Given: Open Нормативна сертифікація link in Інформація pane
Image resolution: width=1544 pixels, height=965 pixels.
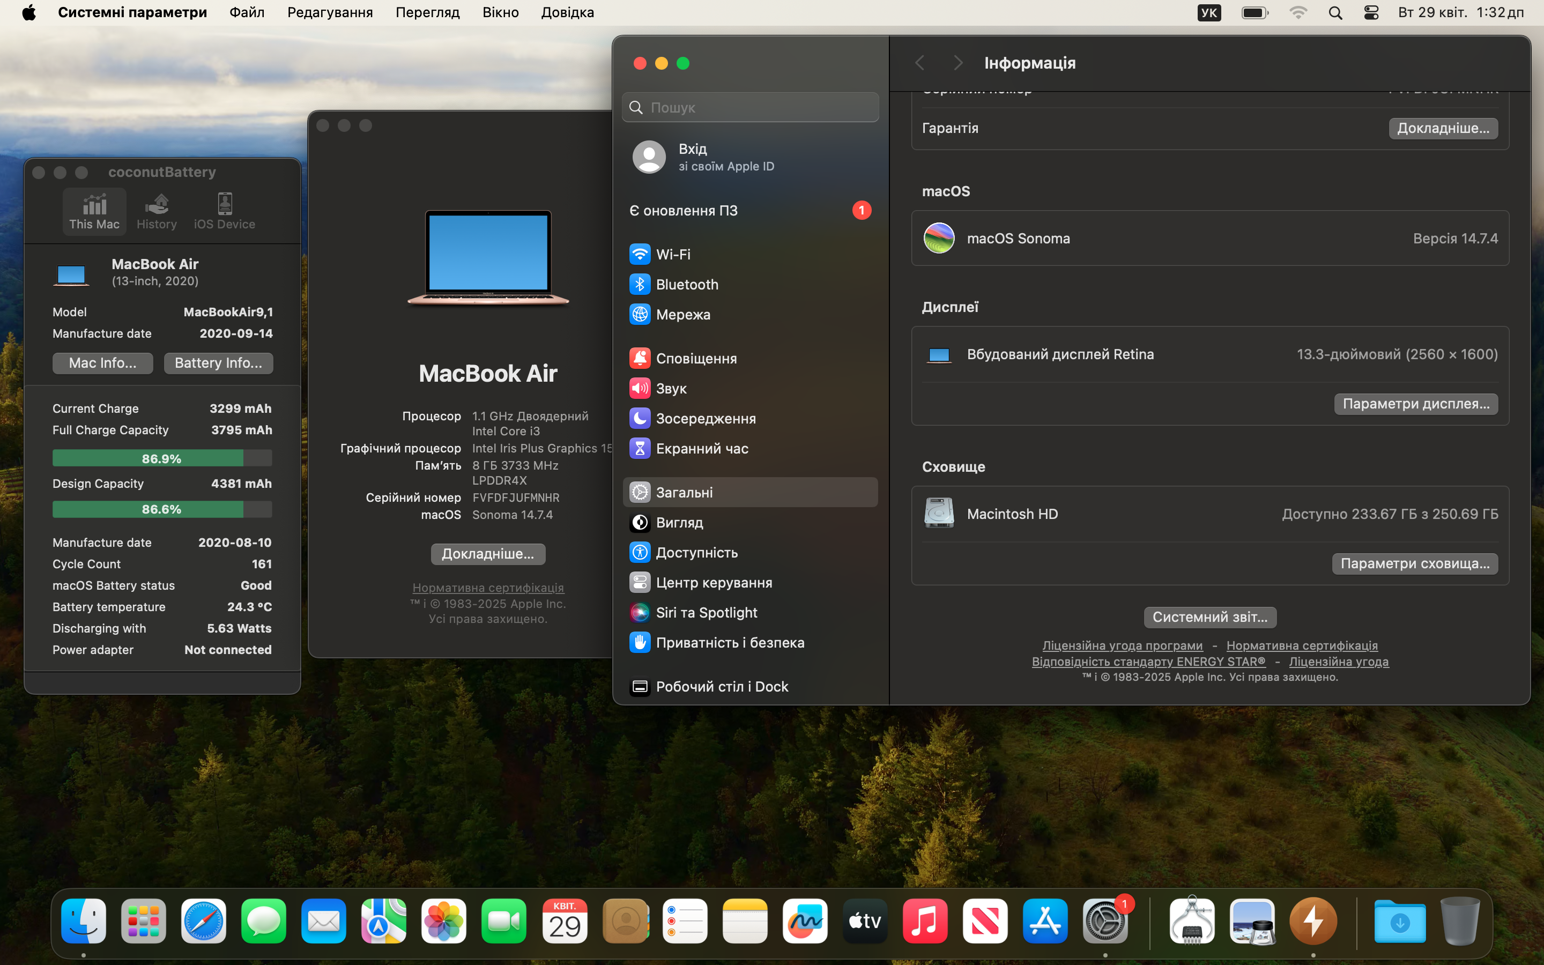Looking at the screenshot, I should [1302, 645].
